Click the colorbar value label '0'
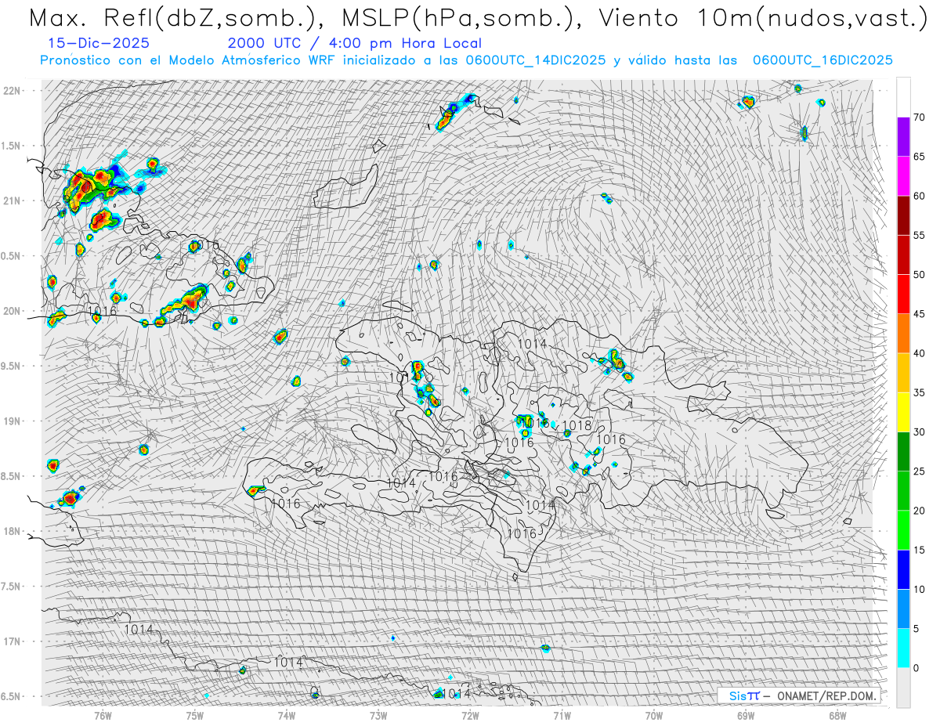The height and width of the screenshot is (726, 940). (916, 668)
